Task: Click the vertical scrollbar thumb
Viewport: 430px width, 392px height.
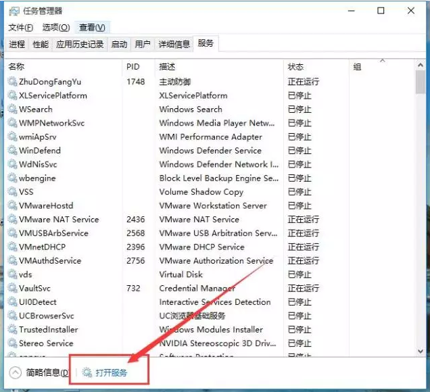Action: click(x=421, y=82)
